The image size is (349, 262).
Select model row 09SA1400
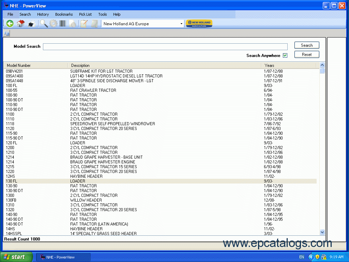[x=161, y=76]
